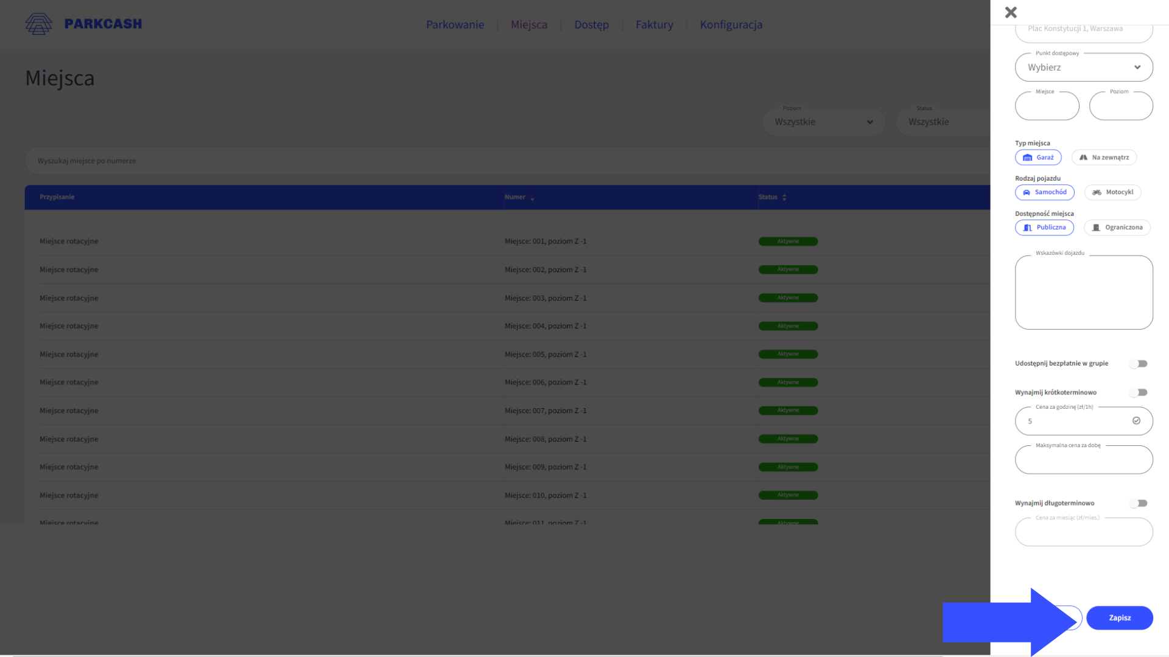Expand the Poziom filter dropdown
Viewport: 1169px width, 657px height.
[823, 122]
